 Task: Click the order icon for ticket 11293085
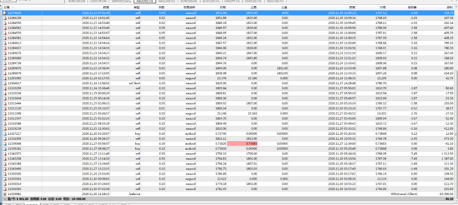tap(5, 78)
